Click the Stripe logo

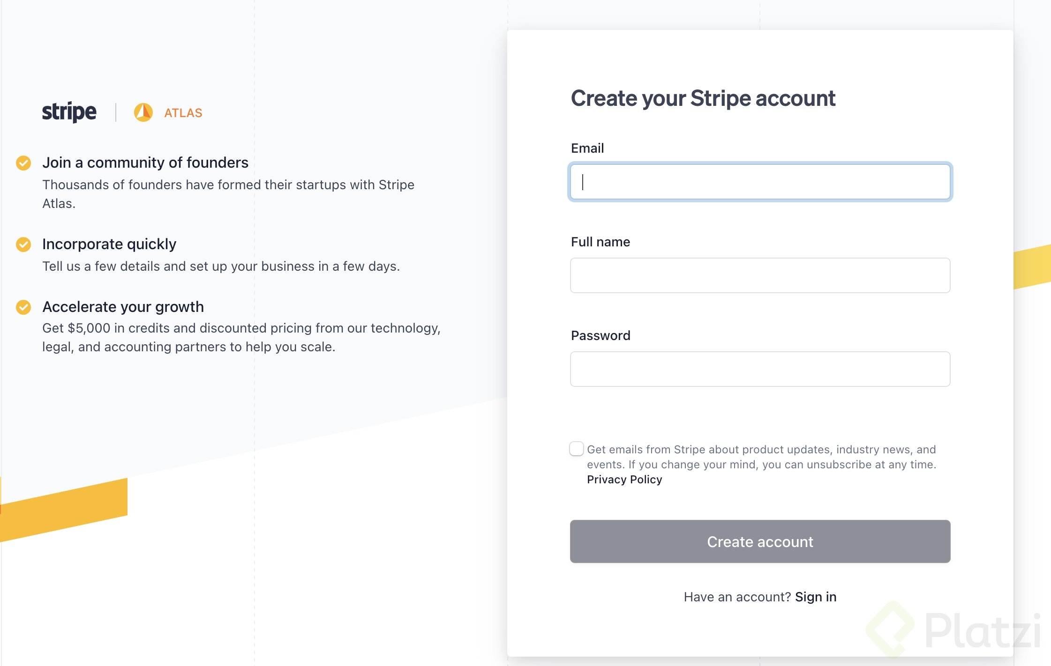click(x=69, y=112)
